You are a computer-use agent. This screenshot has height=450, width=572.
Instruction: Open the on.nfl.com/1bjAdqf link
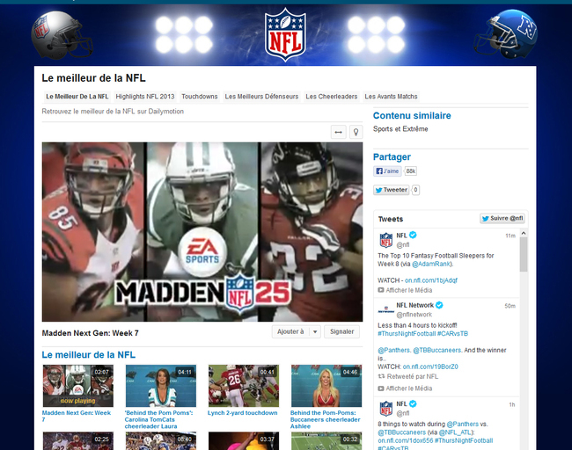431,280
